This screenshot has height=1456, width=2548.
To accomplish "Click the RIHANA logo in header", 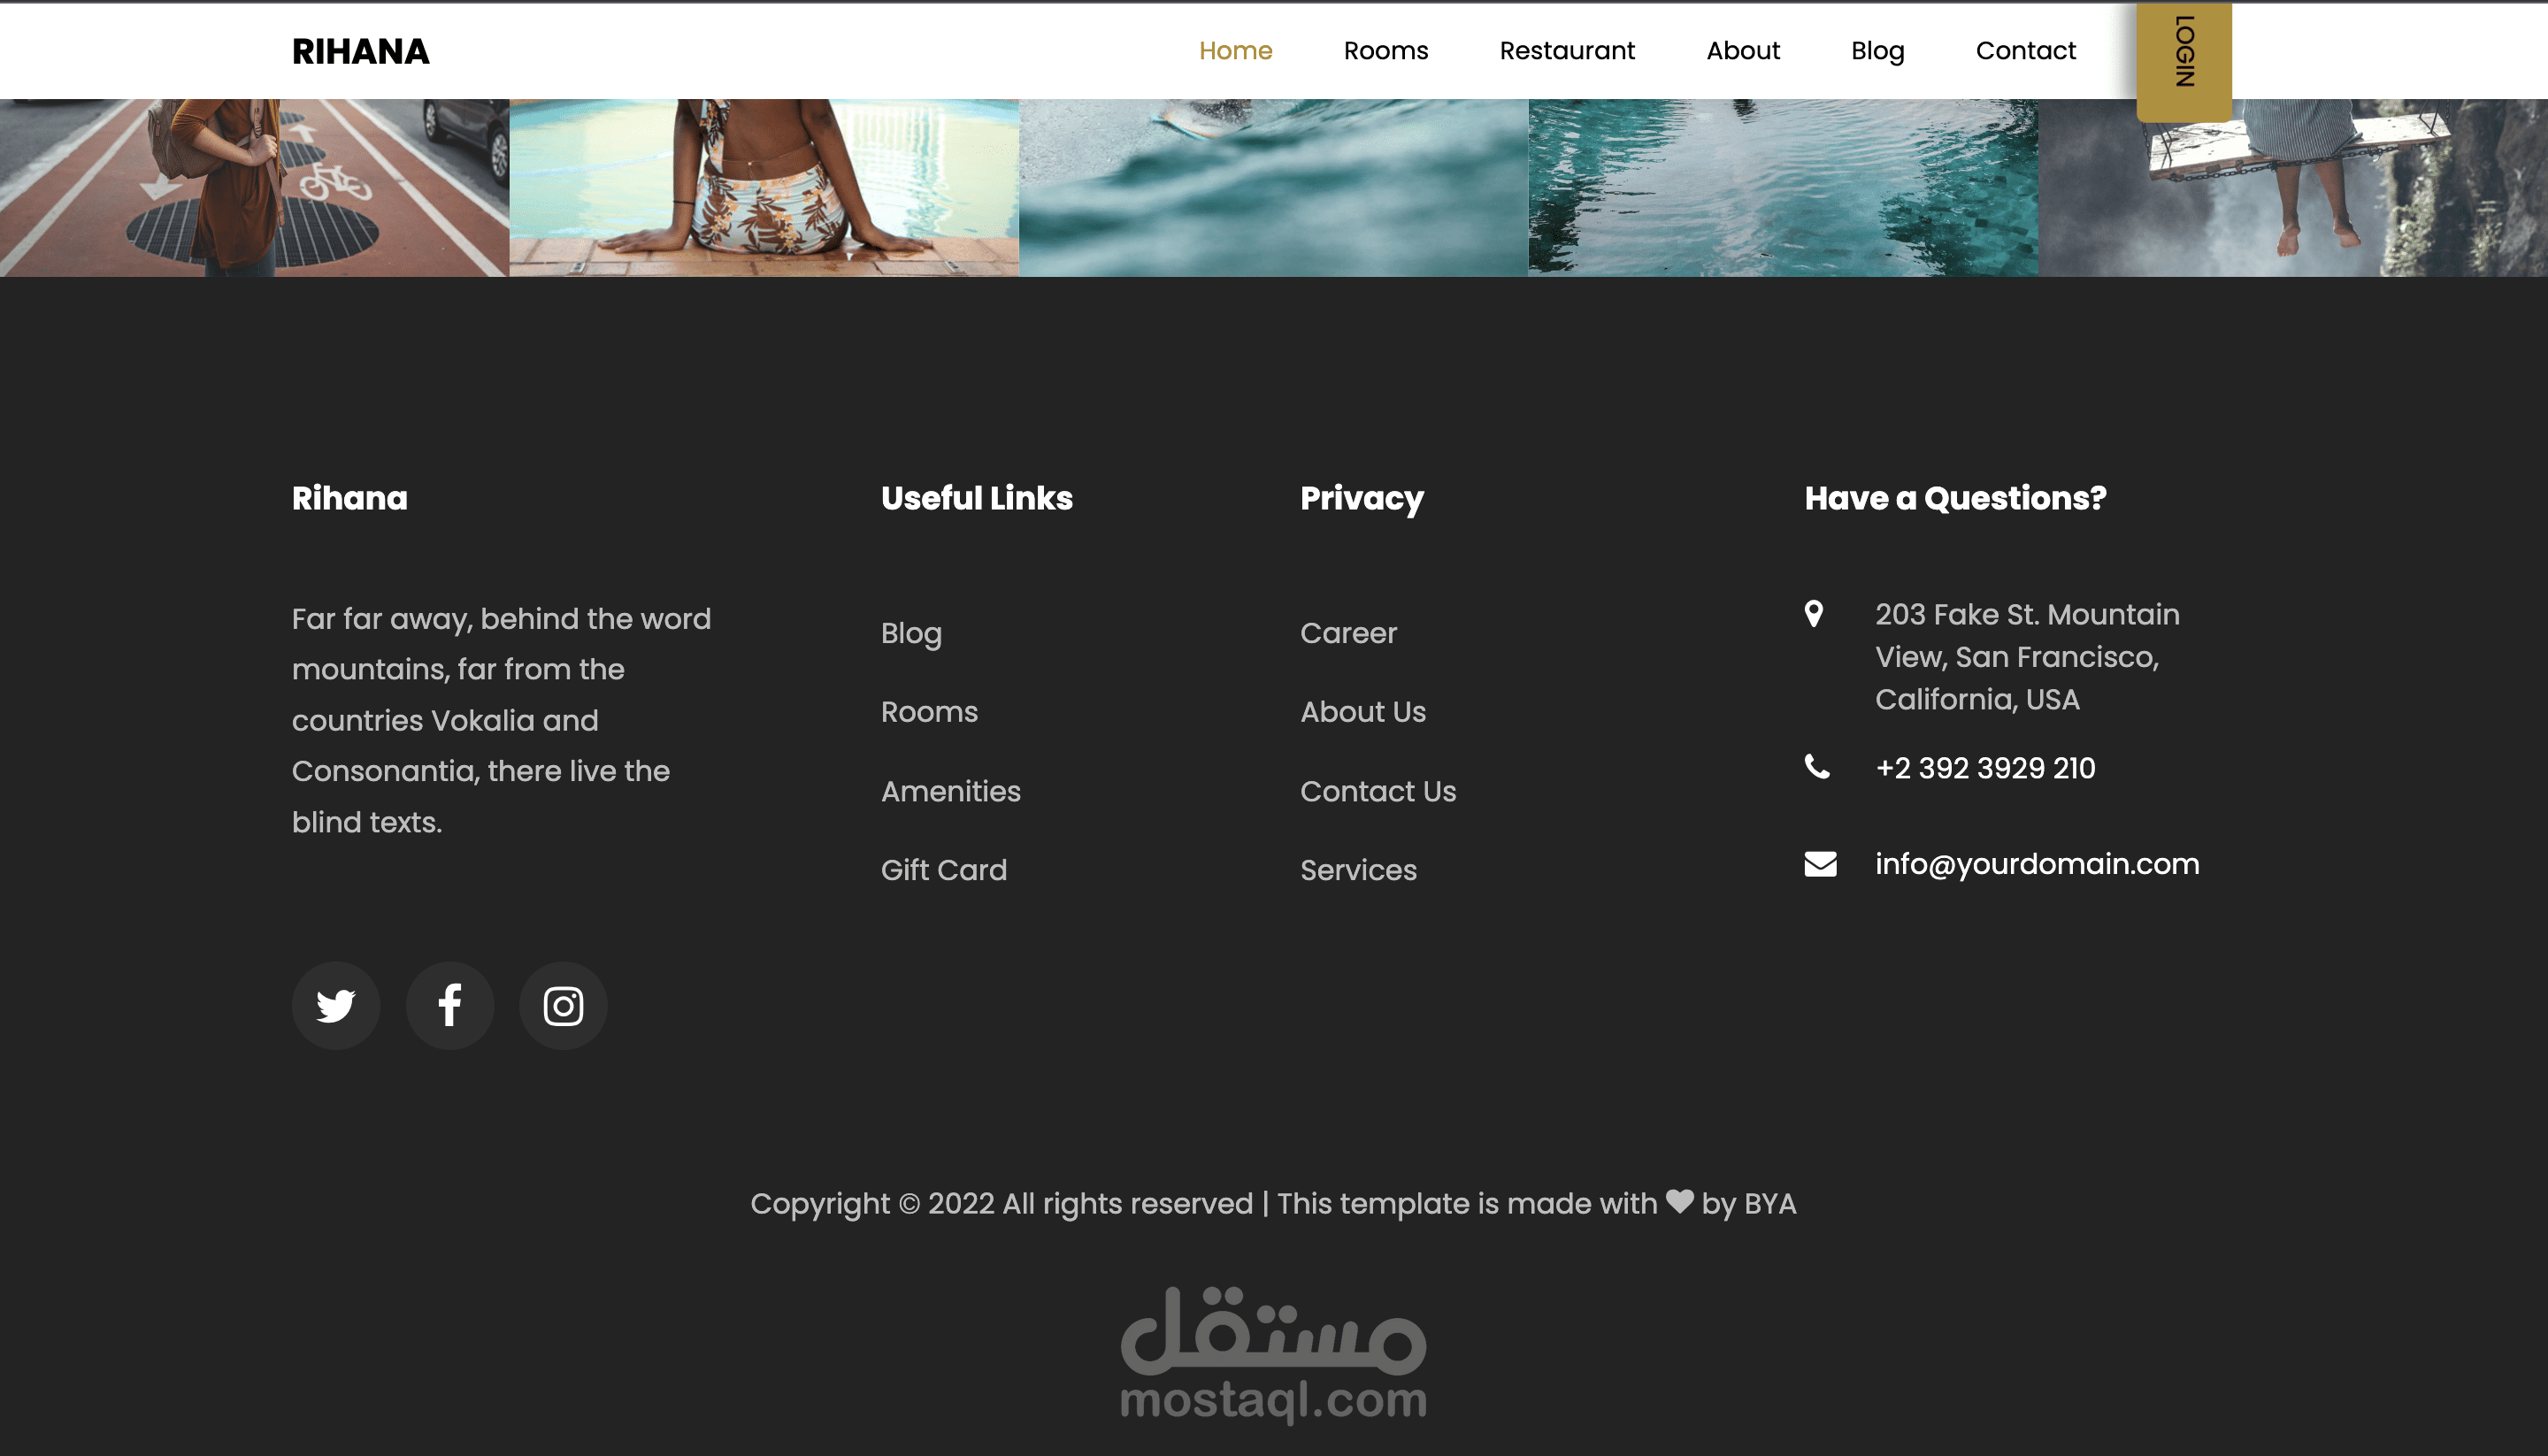I will click(360, 51).
